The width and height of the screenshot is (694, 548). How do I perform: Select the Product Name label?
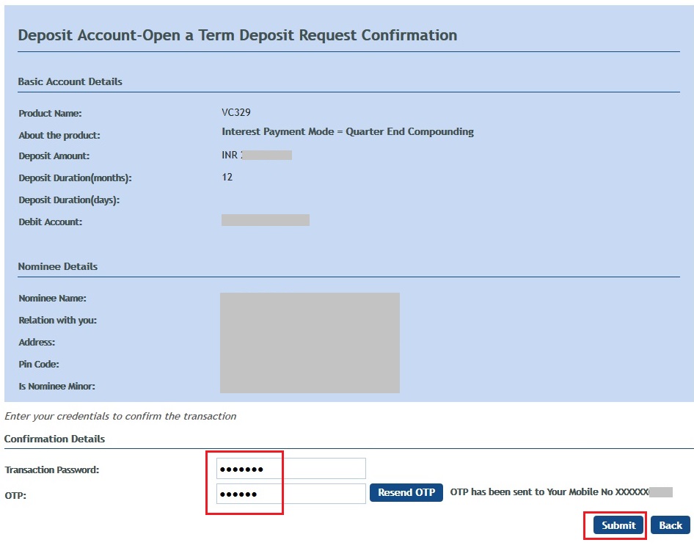[x=48, y=113]
